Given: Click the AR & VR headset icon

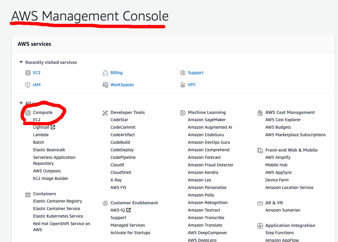Looking at the screenshot, I should (260, 203).
